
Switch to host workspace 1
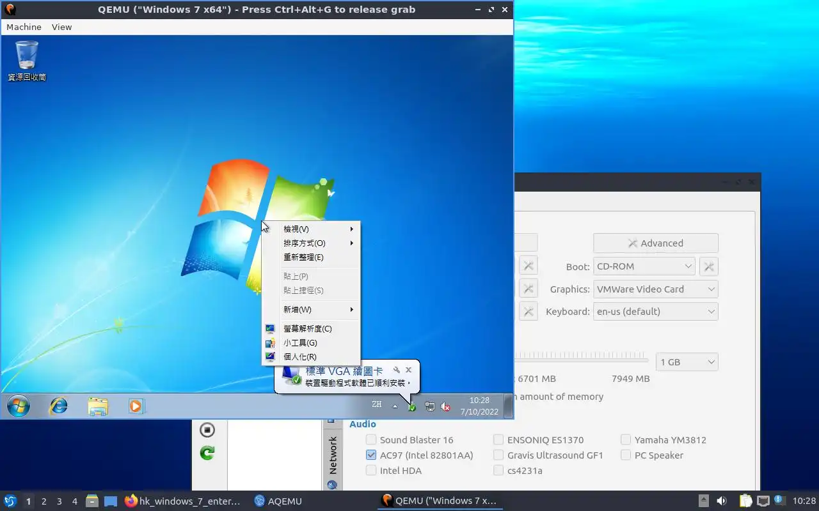click(x=28, y=501)
